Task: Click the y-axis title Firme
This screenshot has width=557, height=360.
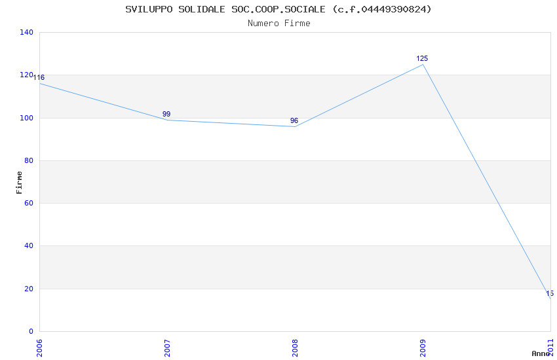Action: [x=19, y=183]
